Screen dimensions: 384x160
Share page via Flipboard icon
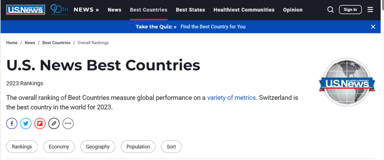click(40, 124)
